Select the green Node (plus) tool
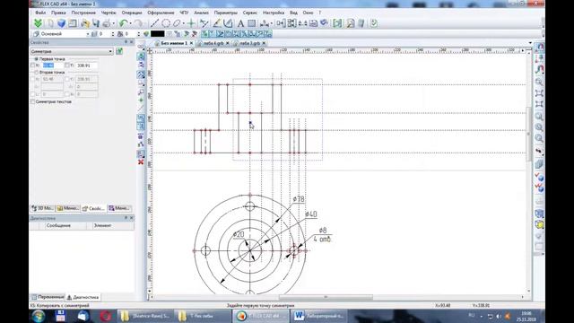Image resolution: width=574 pixels, height=323 pixels. coord(191,23)
